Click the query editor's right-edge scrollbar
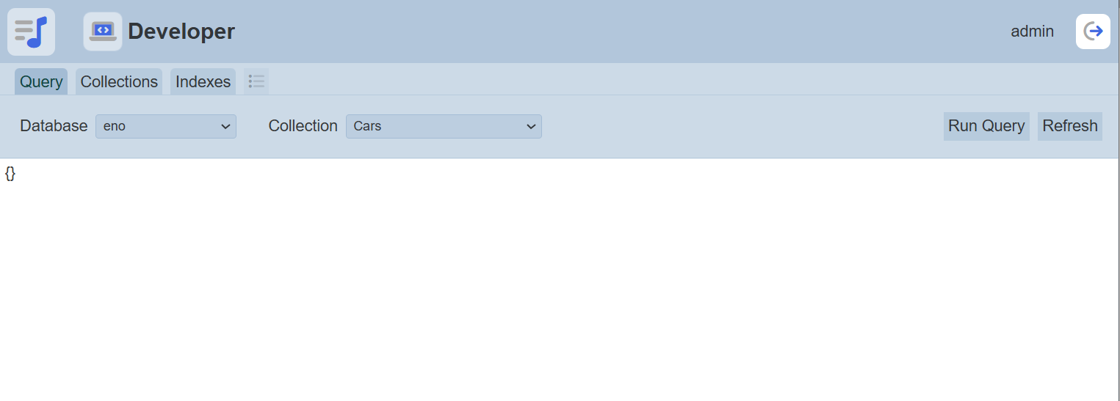 coord(1116,279)
